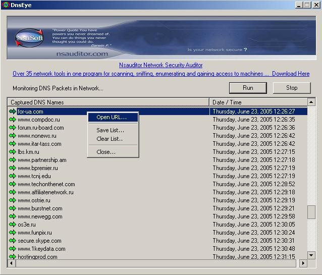Click the NsaSoft logo in banner

(29, 38)
